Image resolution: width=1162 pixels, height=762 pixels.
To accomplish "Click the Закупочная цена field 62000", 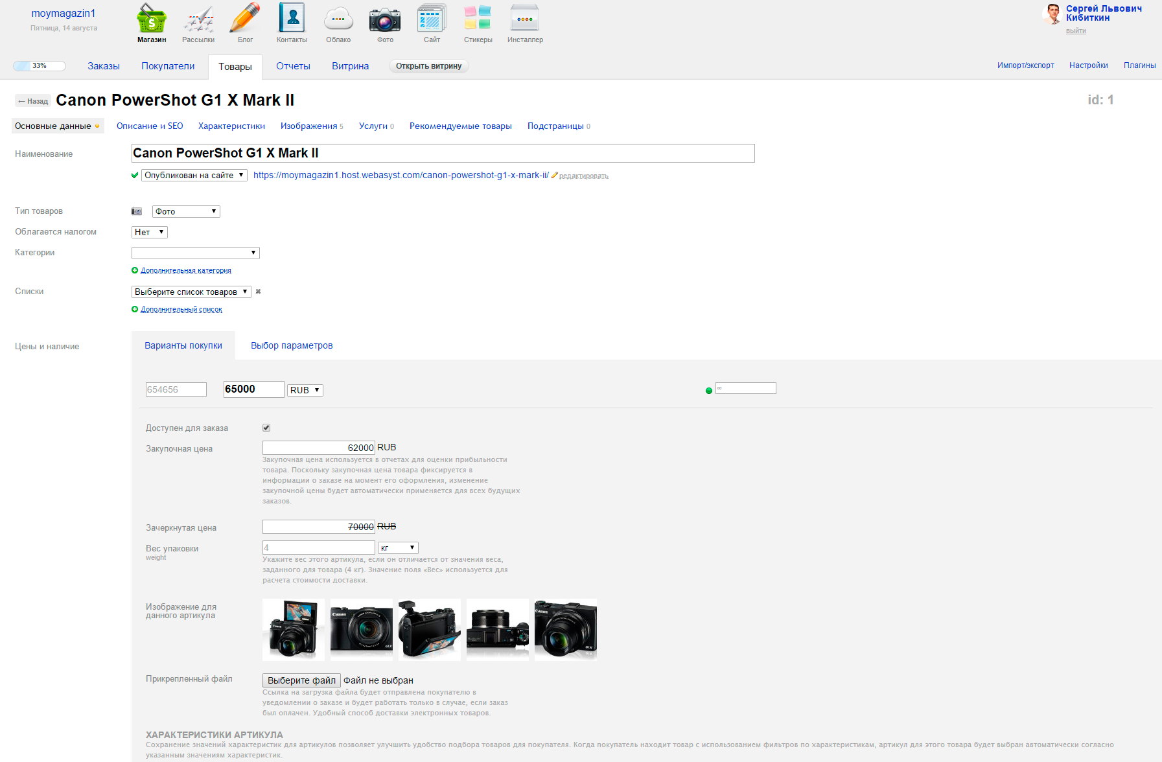I will 319,448.
